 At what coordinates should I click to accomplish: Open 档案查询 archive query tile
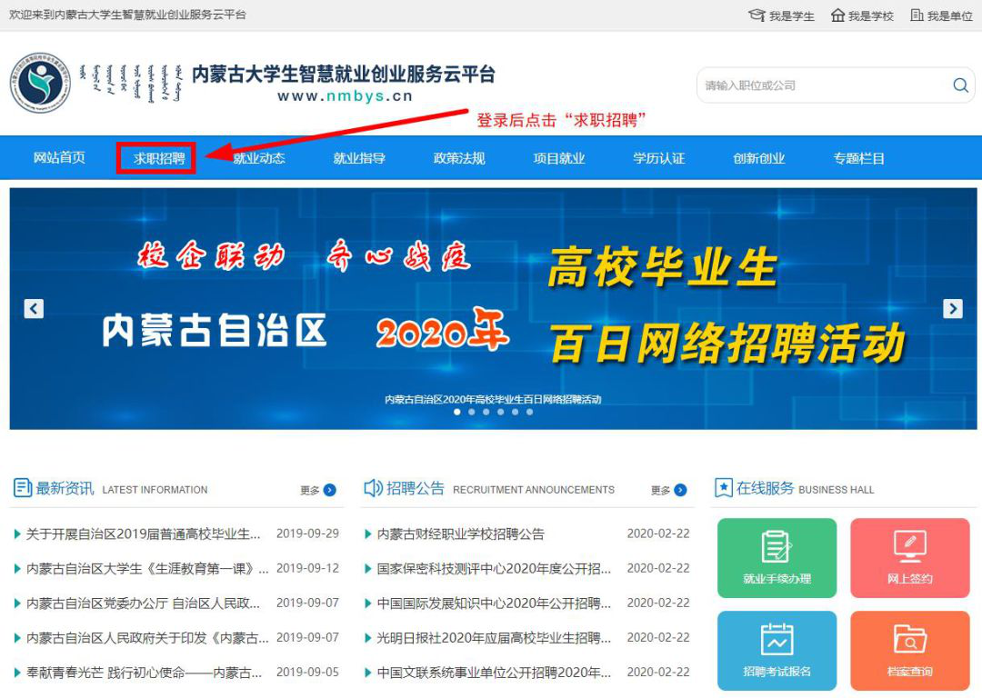pos(909,651)
